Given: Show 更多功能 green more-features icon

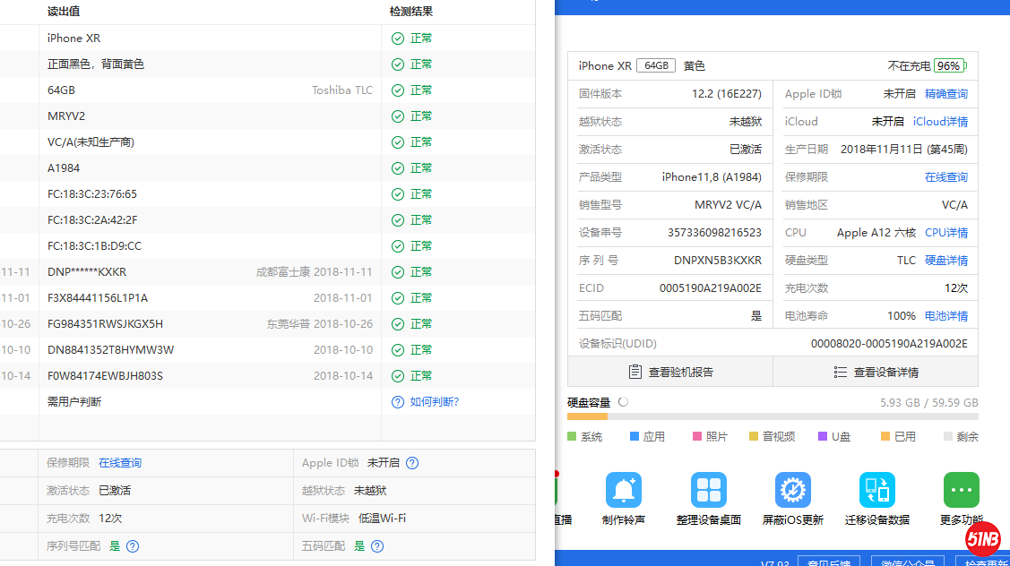Looking at the screenshot, I should click(961, 491).
